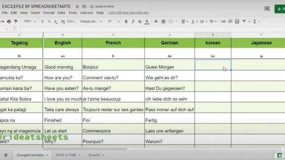
Task: Open the Format menu
Action: pos(49,13)
